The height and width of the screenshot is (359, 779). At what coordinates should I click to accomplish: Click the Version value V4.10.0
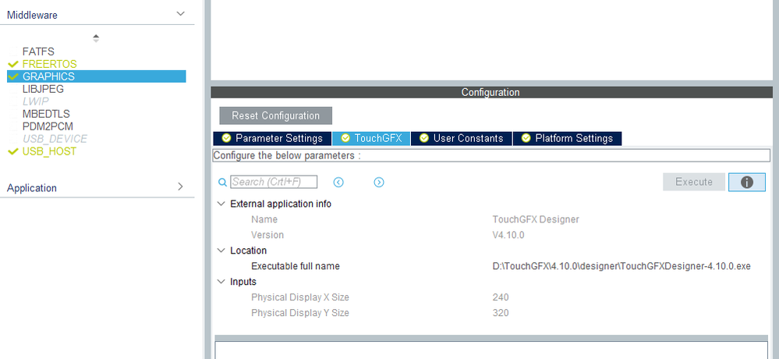(508, 235)
